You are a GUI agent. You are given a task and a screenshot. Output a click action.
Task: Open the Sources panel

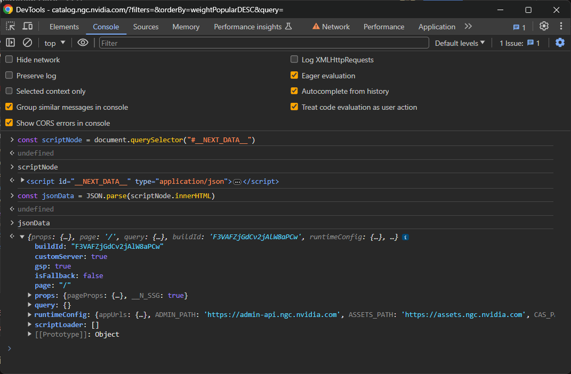[x=146, y=26]
